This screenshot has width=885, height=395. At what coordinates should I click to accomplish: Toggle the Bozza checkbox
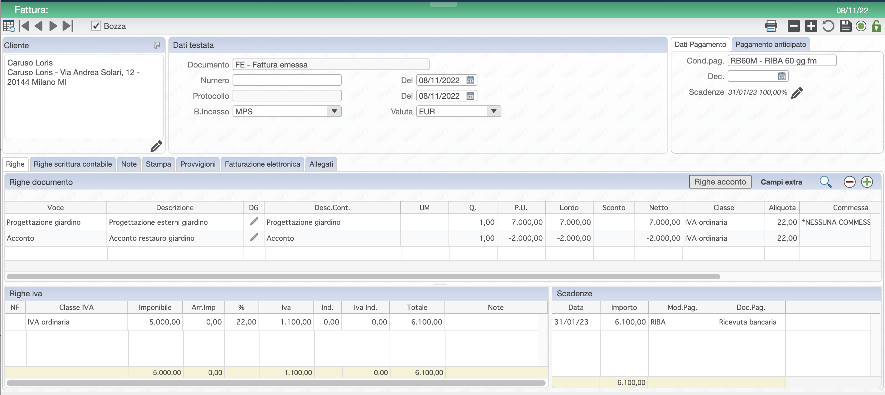point(96,26)
